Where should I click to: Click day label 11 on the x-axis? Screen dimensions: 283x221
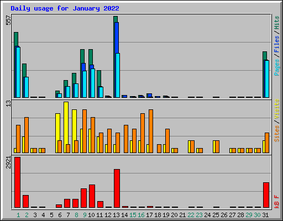coord(99,215)
